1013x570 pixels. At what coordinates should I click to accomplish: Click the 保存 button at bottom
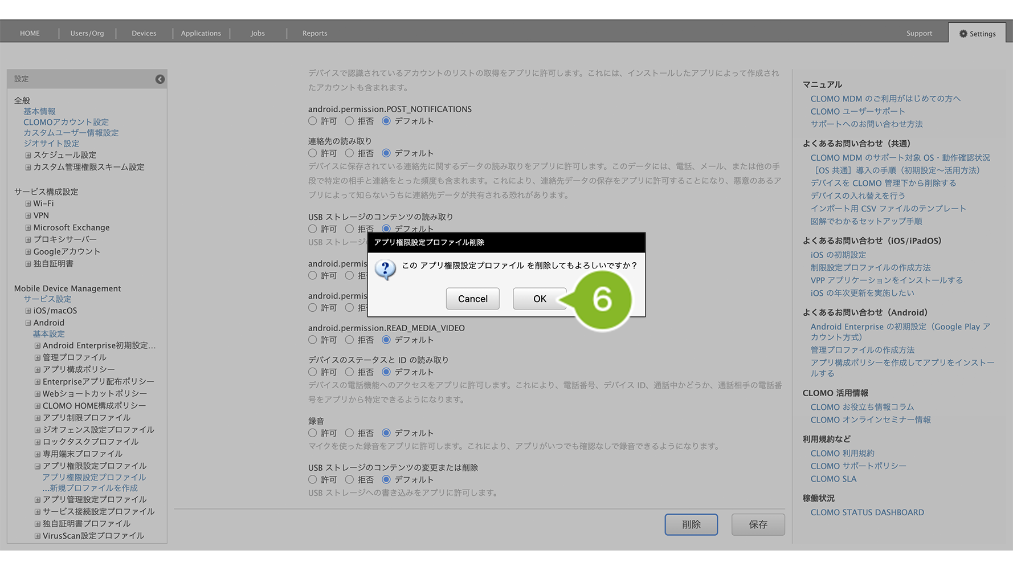tap(758, 524)
